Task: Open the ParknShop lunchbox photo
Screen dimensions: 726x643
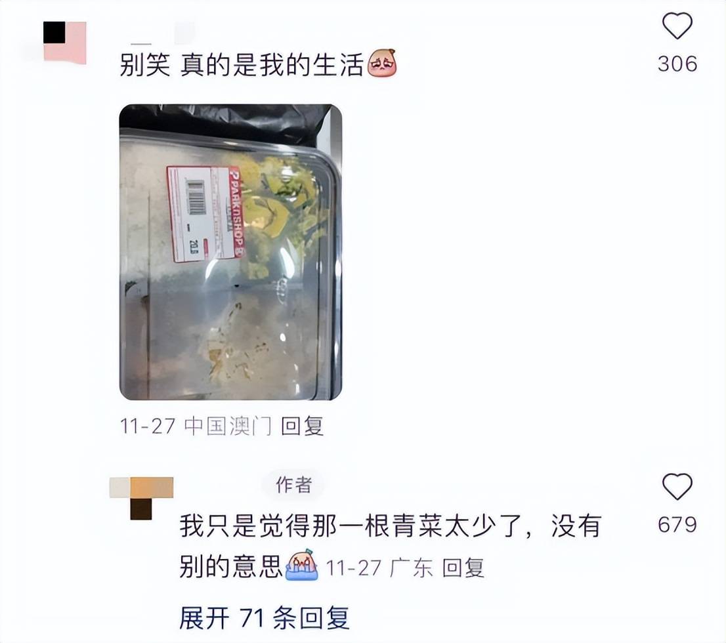Action: coord(230,253)
